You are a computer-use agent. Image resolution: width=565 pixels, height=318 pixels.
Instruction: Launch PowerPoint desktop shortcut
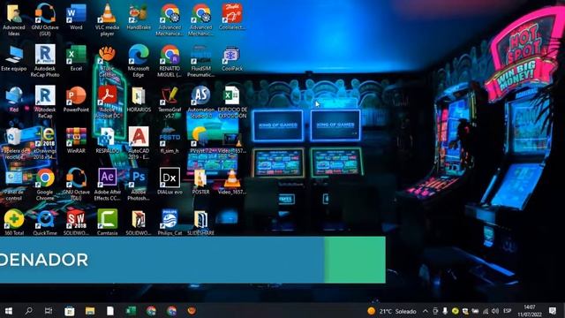(x=76, y=99)
